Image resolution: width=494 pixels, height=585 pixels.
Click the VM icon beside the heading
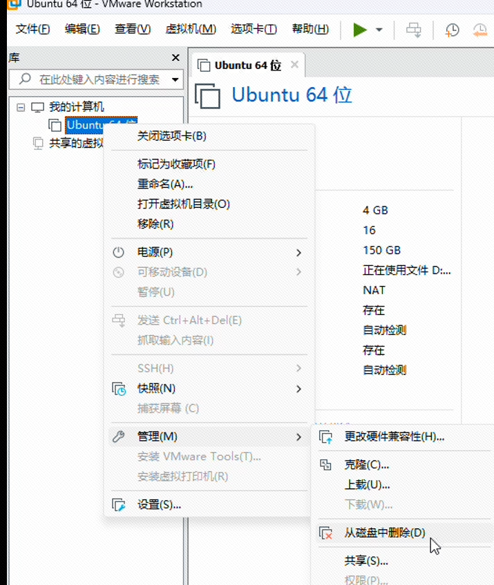pos(207,96)
